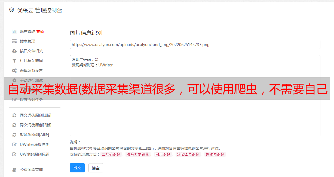Click the refresh icon beside 同义词伪原创[2版]
The width and height of the screenshot is (334, 177).
tap(14, 125)
